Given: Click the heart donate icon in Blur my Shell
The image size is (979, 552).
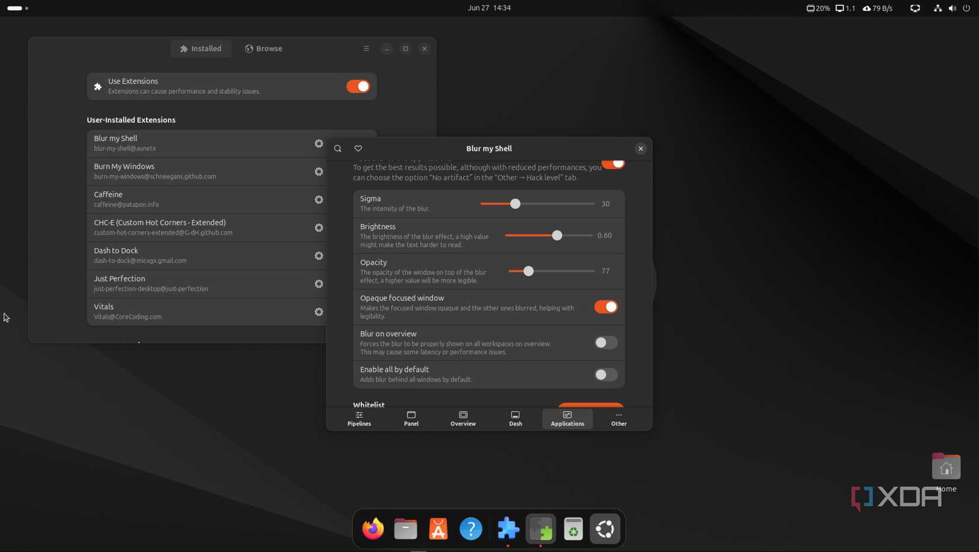Looking at the screenshot, I should click(x=357, y=148).
